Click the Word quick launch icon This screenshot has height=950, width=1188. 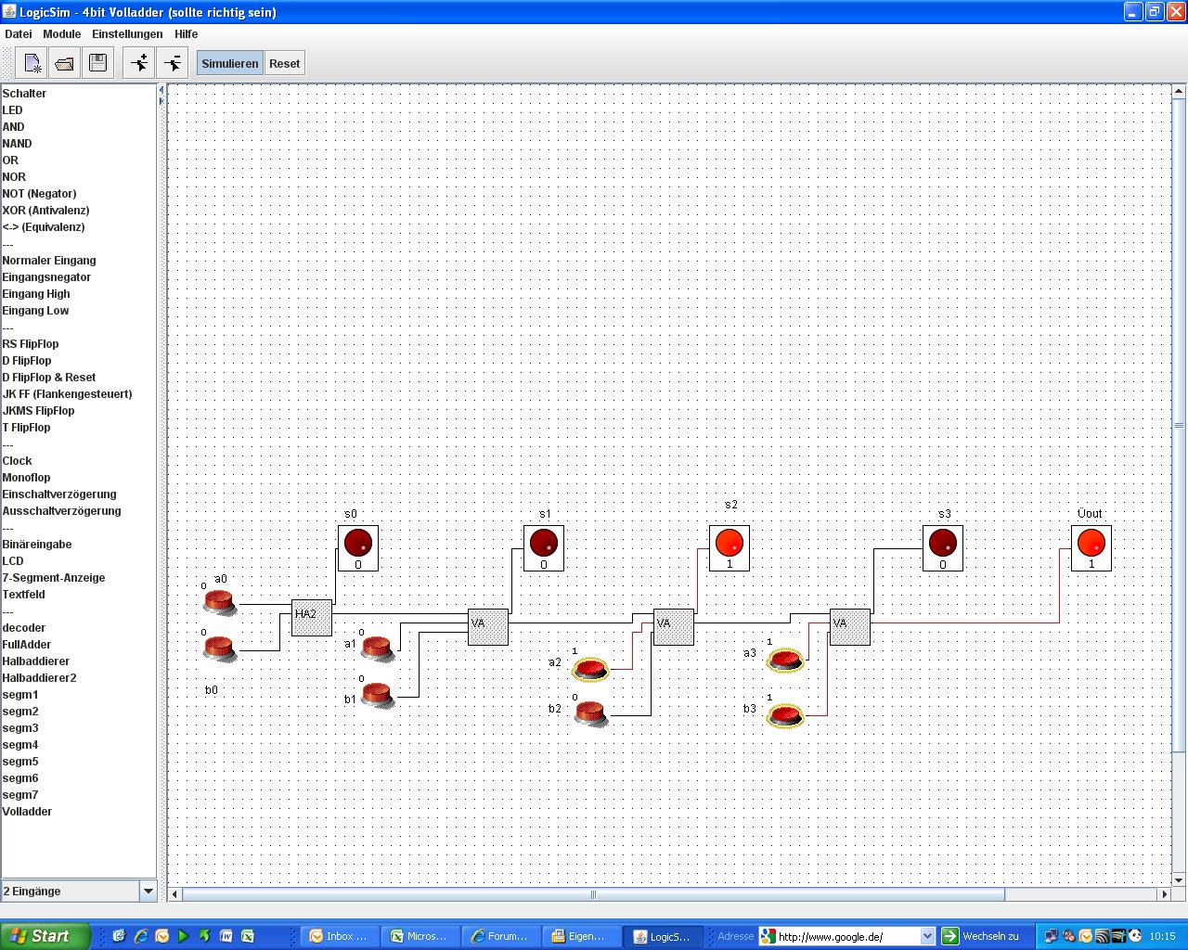click(226, 936)
